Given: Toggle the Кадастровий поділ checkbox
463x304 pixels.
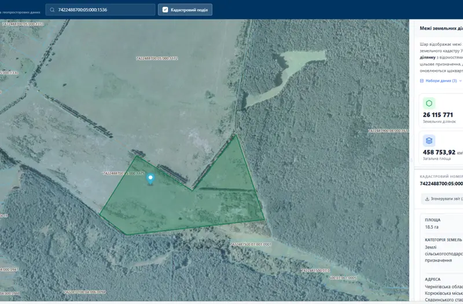Looking at the screenshot, I should (166, 10).
